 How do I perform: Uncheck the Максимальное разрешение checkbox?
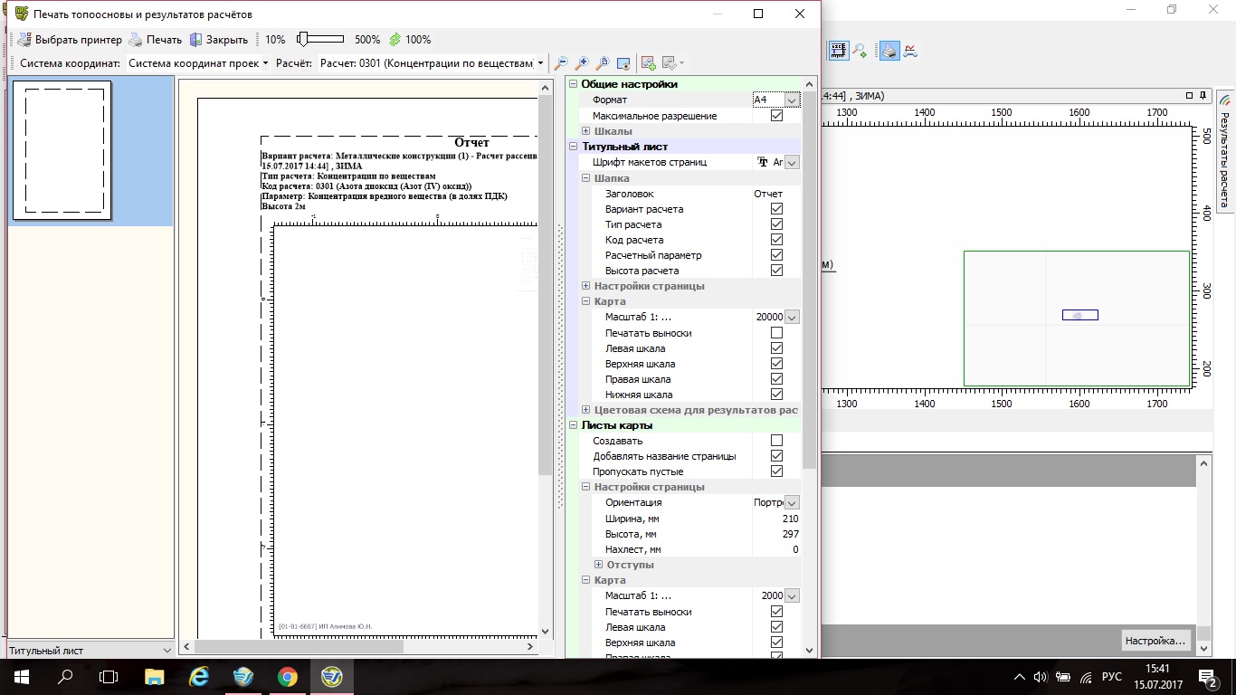(x=776, y=116)
